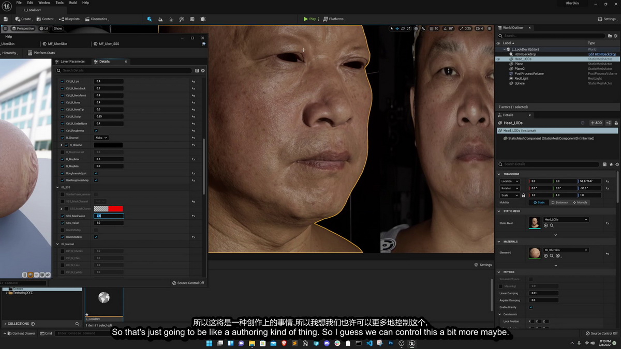
Task: Toggle Head_LODs visibility eye icon
Action: tap(498, 59)
